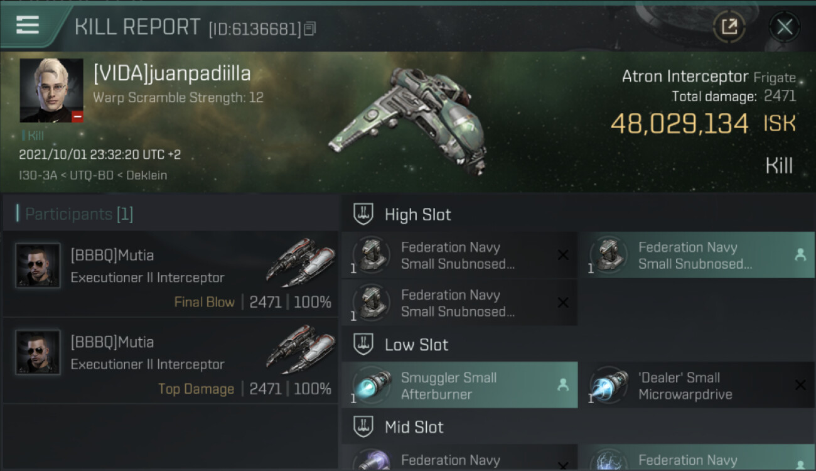
Task: Click the Deklein region link
Action: [x=147, y=175]
